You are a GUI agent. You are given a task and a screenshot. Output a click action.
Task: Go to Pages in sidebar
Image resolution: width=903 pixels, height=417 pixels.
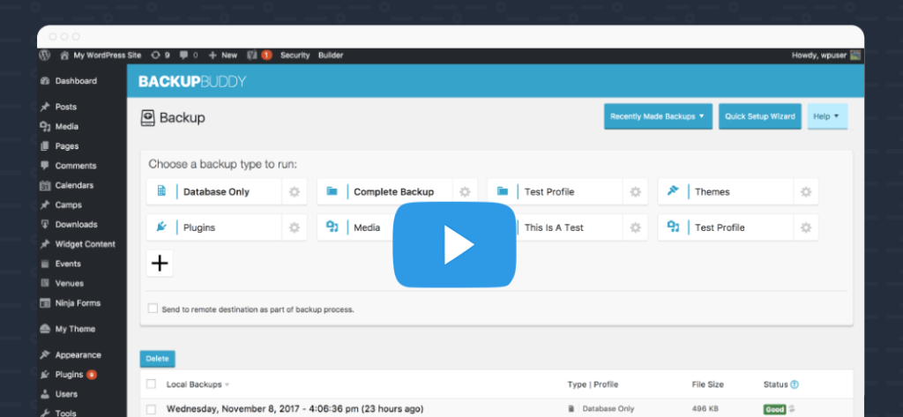pos(67,145)
